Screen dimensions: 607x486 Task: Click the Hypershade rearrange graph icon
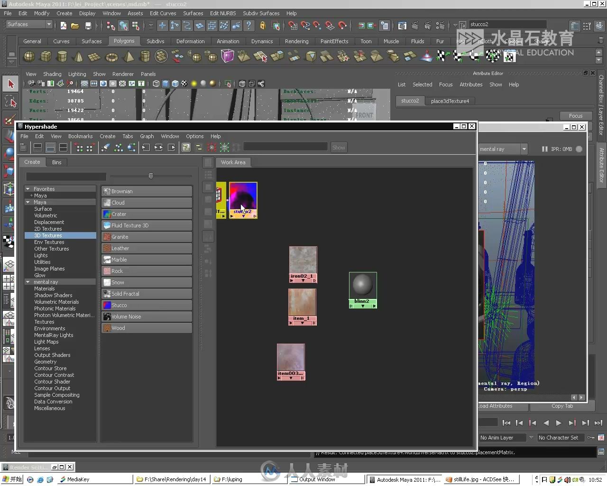119,148
